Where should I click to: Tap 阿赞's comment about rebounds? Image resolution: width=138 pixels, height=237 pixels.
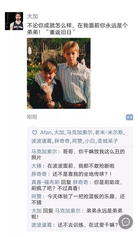78,199
